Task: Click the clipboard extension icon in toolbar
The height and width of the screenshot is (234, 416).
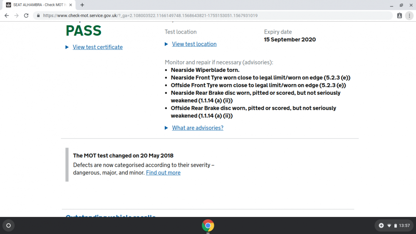Action: click(x=399, y=16)
